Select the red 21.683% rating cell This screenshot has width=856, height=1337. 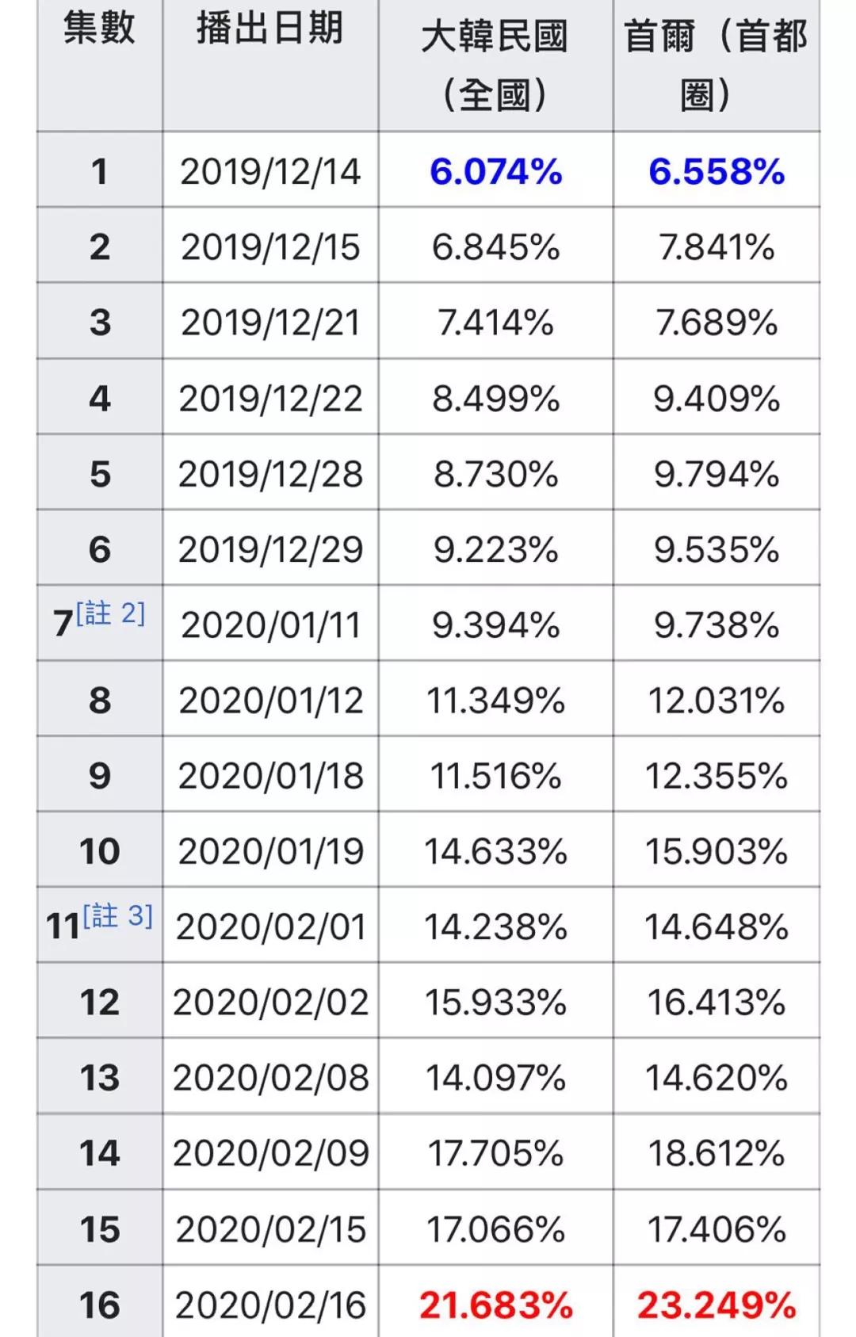[x=495, y=1305]
